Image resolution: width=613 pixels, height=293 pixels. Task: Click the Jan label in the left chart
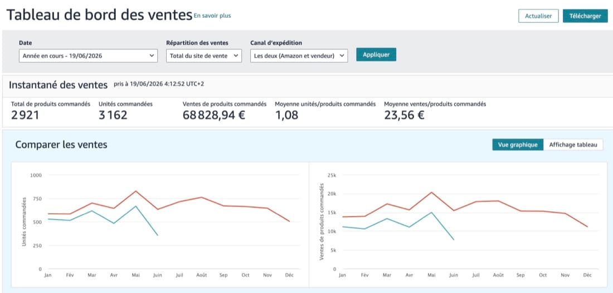point(48,275)
